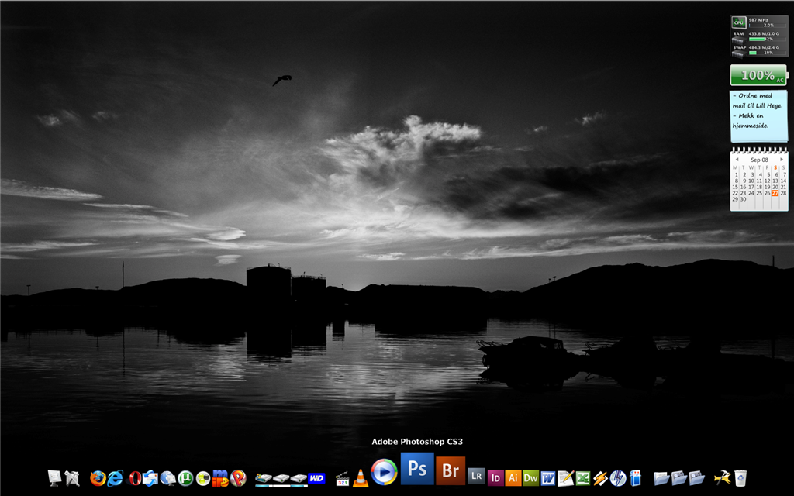Open Microsoft Word from the dock

pos(548,478)
